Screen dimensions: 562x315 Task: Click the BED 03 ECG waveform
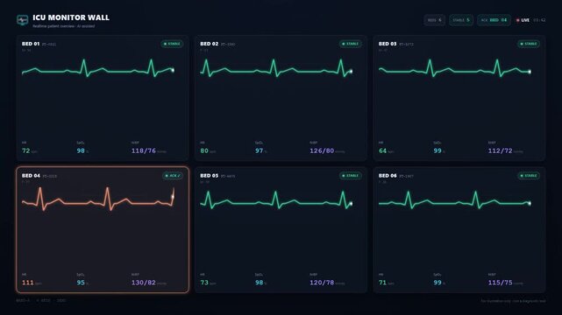coord(455,68)
